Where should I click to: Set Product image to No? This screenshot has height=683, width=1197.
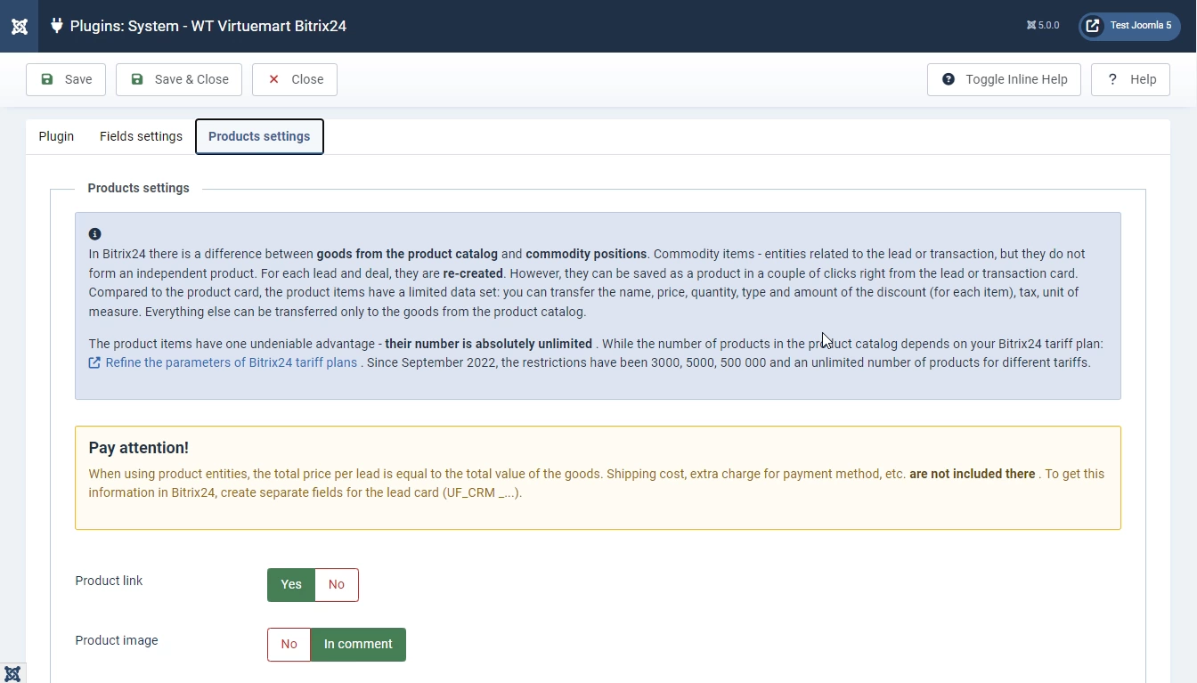tap(289, 645)
